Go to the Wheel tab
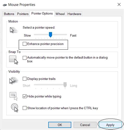Image resolution: width=124 pixels, height=130 pixels. click(60, 14)
